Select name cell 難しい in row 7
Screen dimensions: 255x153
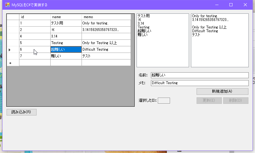pos(66,56)
